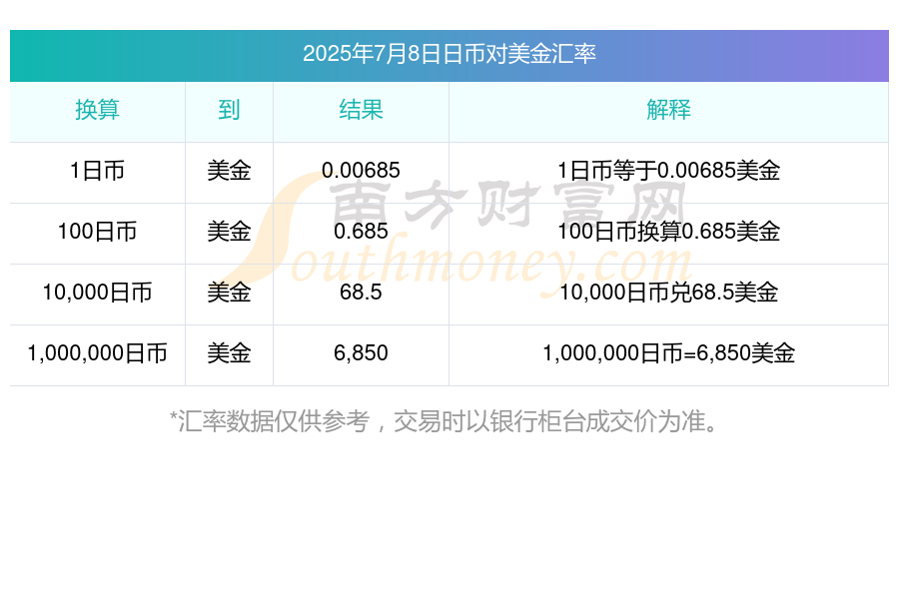This screenshot has height=599, width=899.
Task: Click the title '2025年7月8日日币对美金汇率'
Action: pos(449,54)
